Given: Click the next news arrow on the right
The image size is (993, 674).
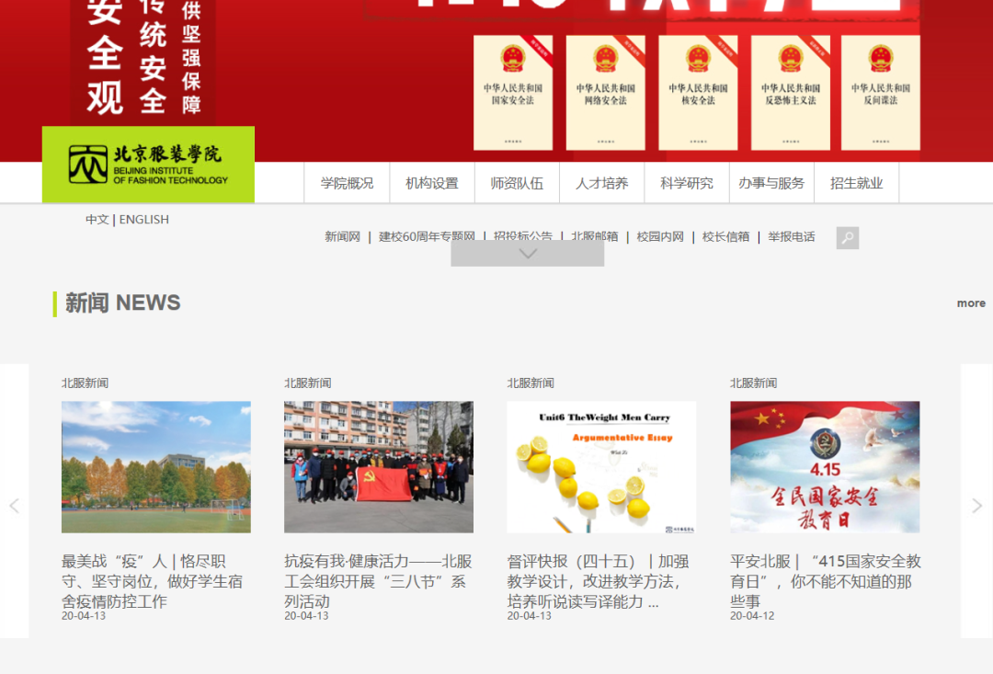Looking at the screenshot, I should (x=976, y=505).
